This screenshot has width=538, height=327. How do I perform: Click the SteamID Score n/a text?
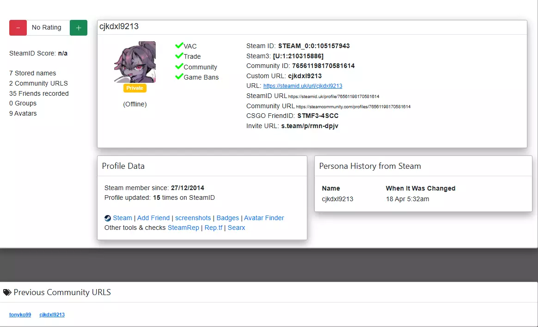[x=38, y=53]
